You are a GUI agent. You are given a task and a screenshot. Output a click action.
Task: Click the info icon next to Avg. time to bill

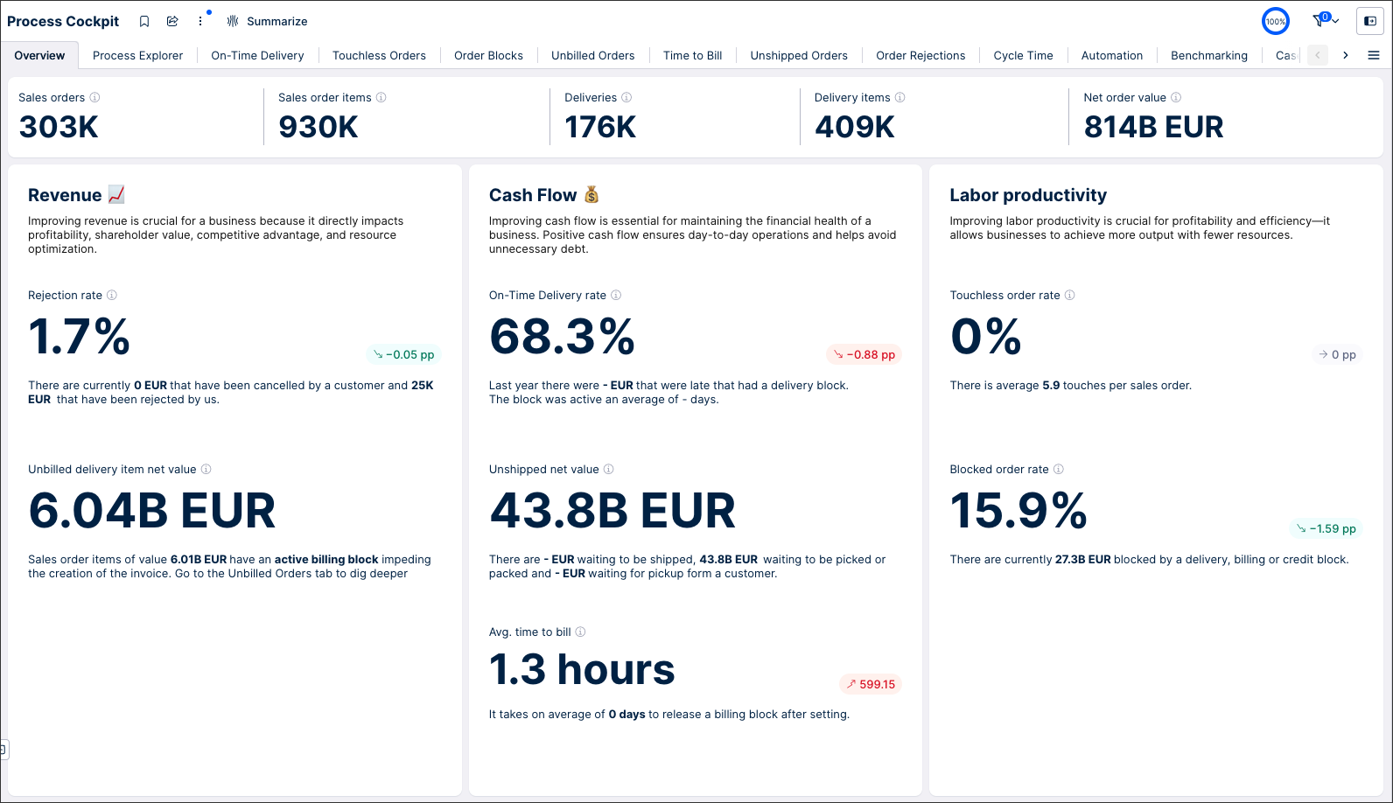(x=580, y=632)
